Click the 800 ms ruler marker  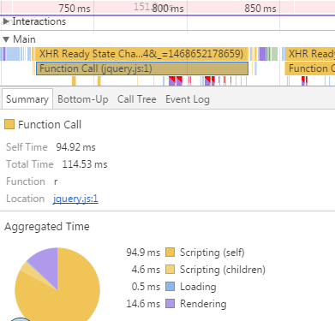(168, 9)
